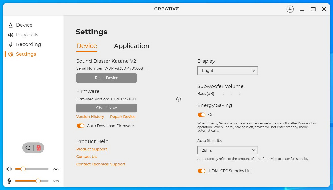This screenshot has height=190, width=333.
Task: Switch to the Device settings tab
Action: pyautogui.click(x=87, y=46)
